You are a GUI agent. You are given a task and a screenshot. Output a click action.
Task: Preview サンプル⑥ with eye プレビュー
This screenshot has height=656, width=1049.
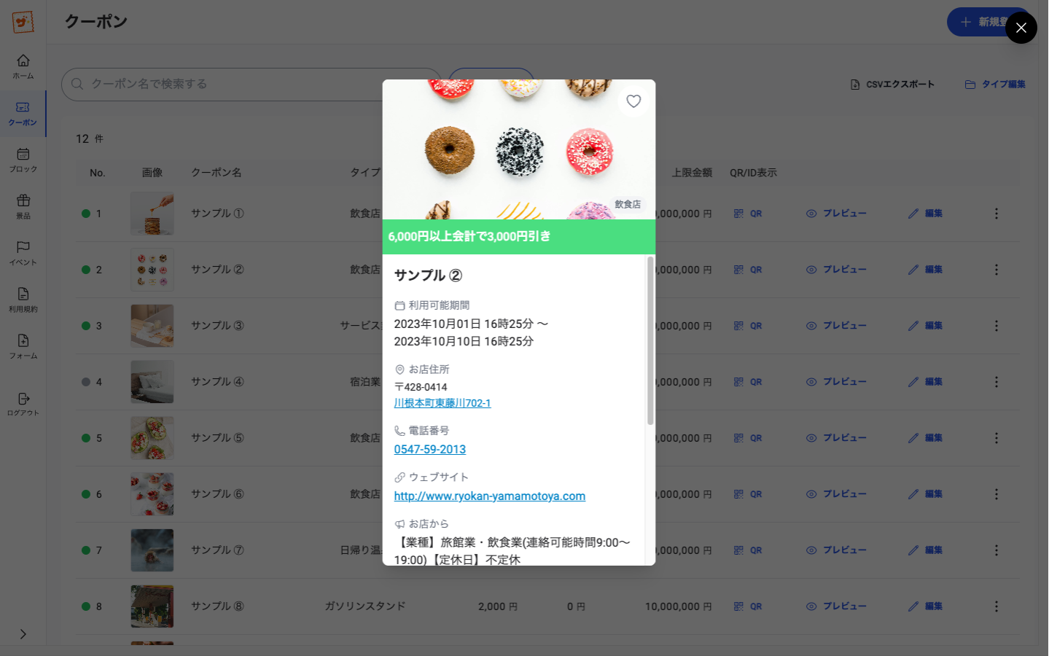(x=836, y=494)
